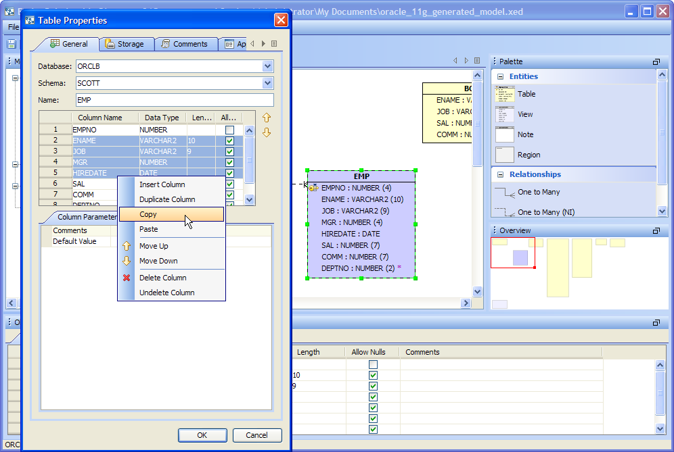Image resolution: width=674 pixels, height=452 pixels.
Task: Choose Paste from the context menu
Action: pos(171,229)
